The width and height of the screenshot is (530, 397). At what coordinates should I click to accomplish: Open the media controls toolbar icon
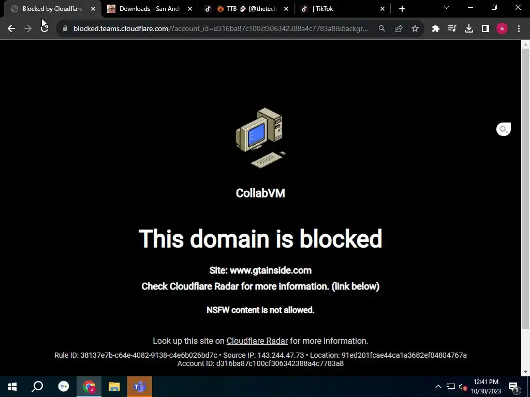click(x=452, y=29)
